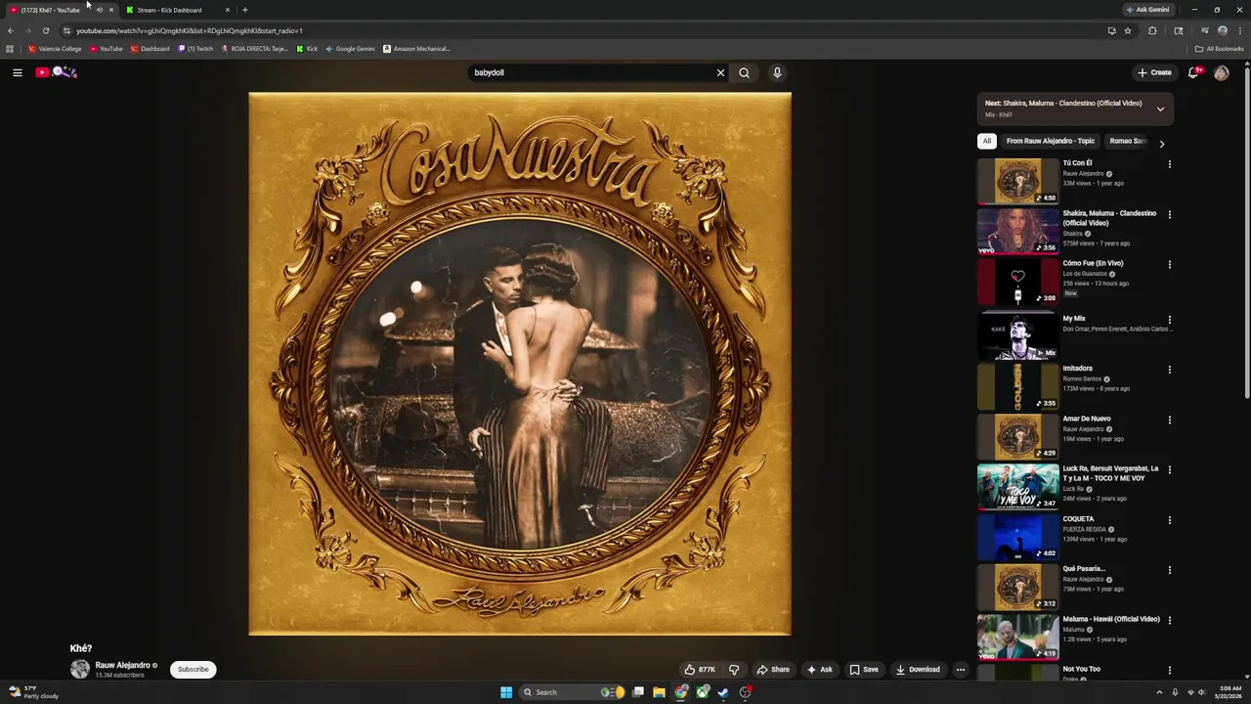The image size is (1251, 704).
Task: Open options menu for My Mix
Action: coord(1169,320)
